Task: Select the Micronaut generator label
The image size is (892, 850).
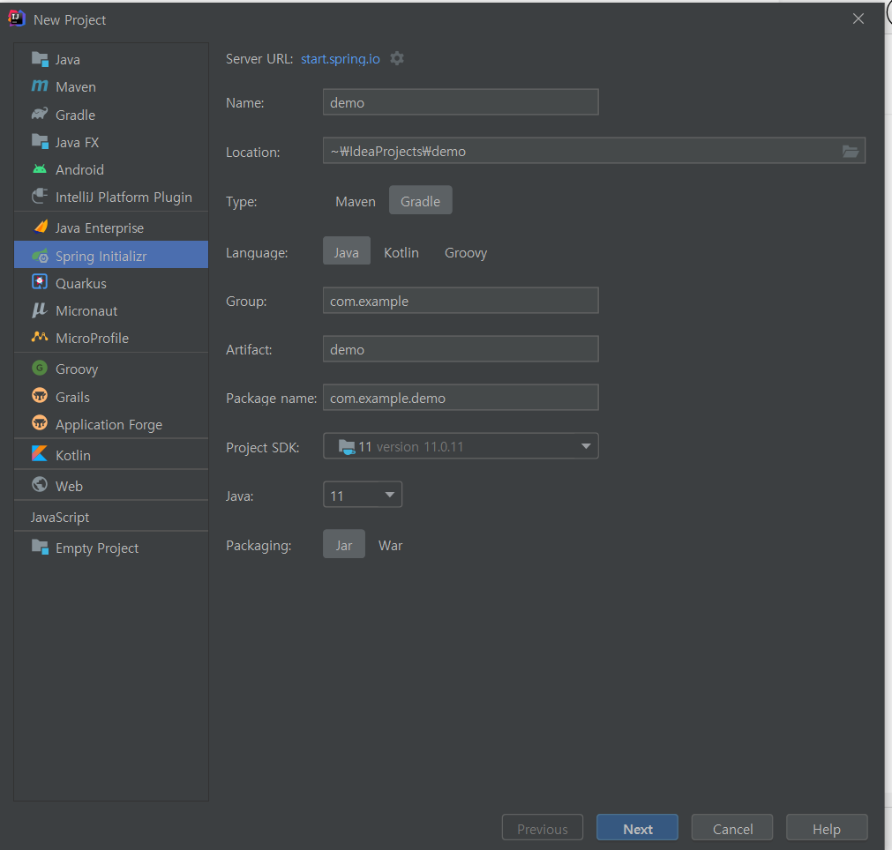Action: 86,311
